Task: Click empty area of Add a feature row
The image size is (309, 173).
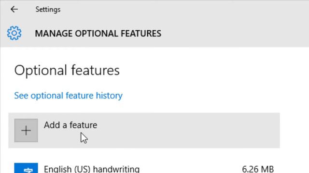Action: pos(187,130)
